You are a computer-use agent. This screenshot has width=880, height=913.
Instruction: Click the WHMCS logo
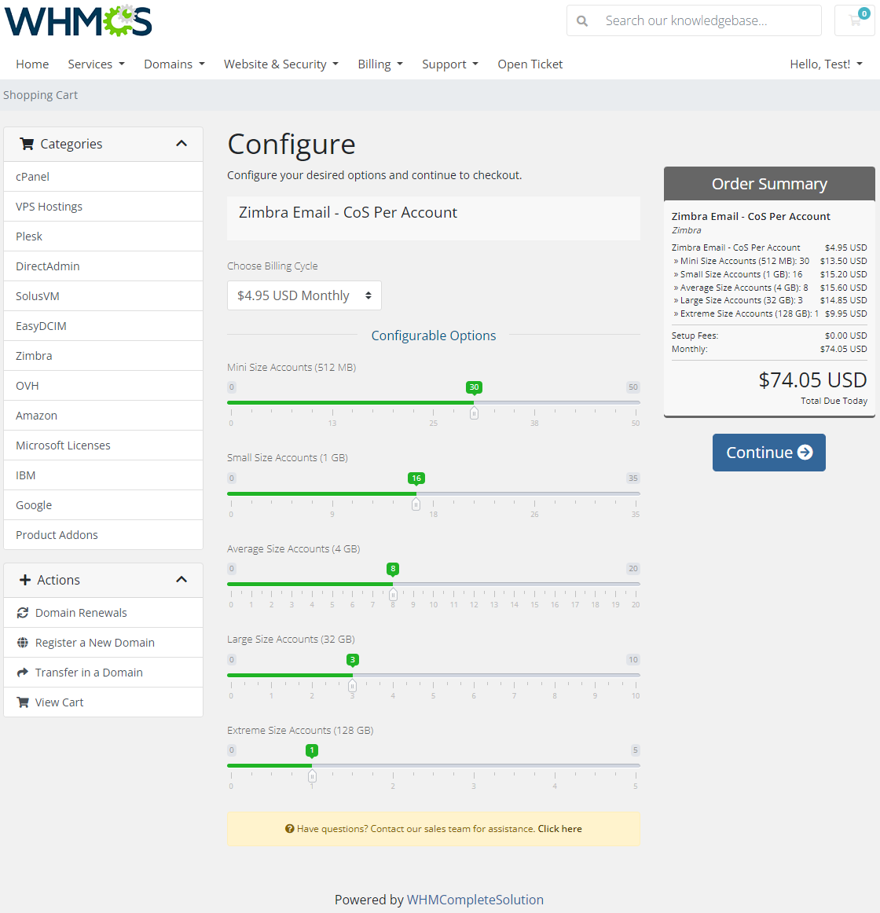[x=78, y=21]
